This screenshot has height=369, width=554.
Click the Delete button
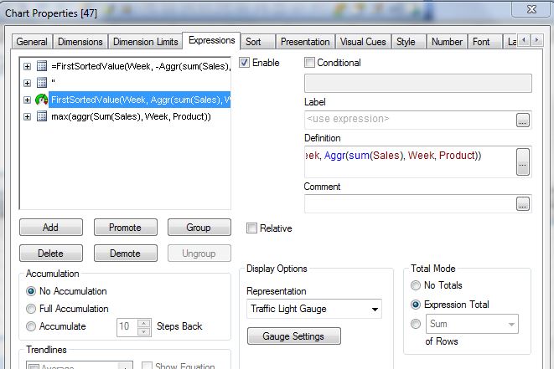click(51, 254)
